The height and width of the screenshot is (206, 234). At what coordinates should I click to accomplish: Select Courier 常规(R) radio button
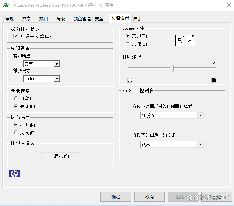pyautogui.click(x=127, y=36)
